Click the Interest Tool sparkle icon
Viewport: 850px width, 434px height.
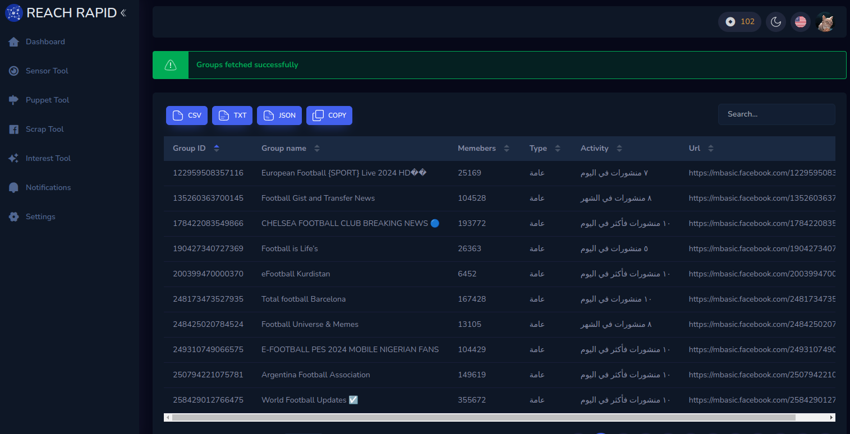point(14,159)
